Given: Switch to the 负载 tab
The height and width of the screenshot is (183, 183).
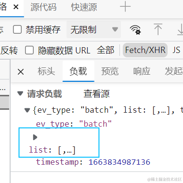Looking at the screenshot, I should [78, 71].
